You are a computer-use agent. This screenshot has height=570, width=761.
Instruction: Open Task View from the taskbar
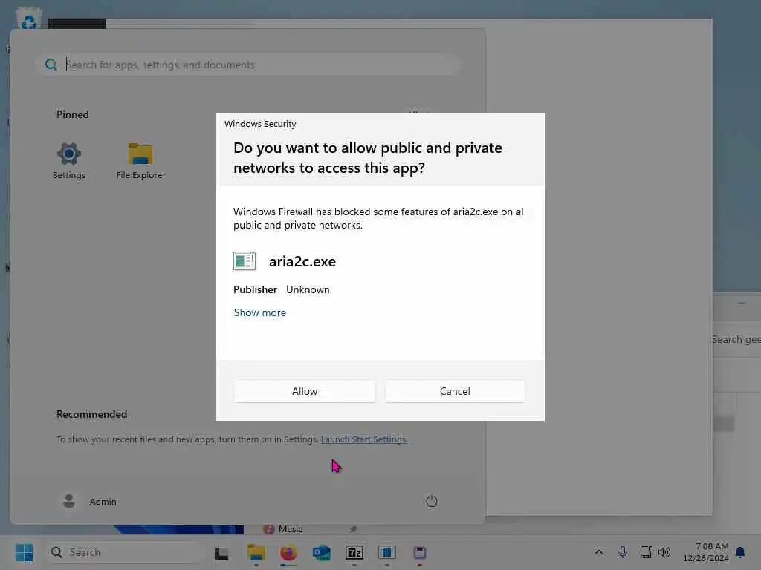221,553
